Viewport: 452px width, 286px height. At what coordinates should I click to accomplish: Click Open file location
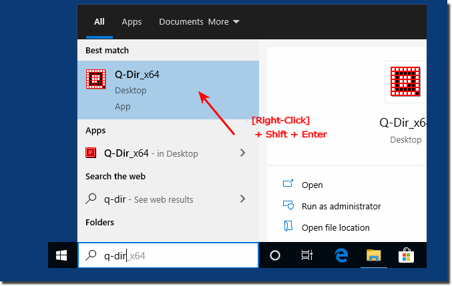pos(336,227)
